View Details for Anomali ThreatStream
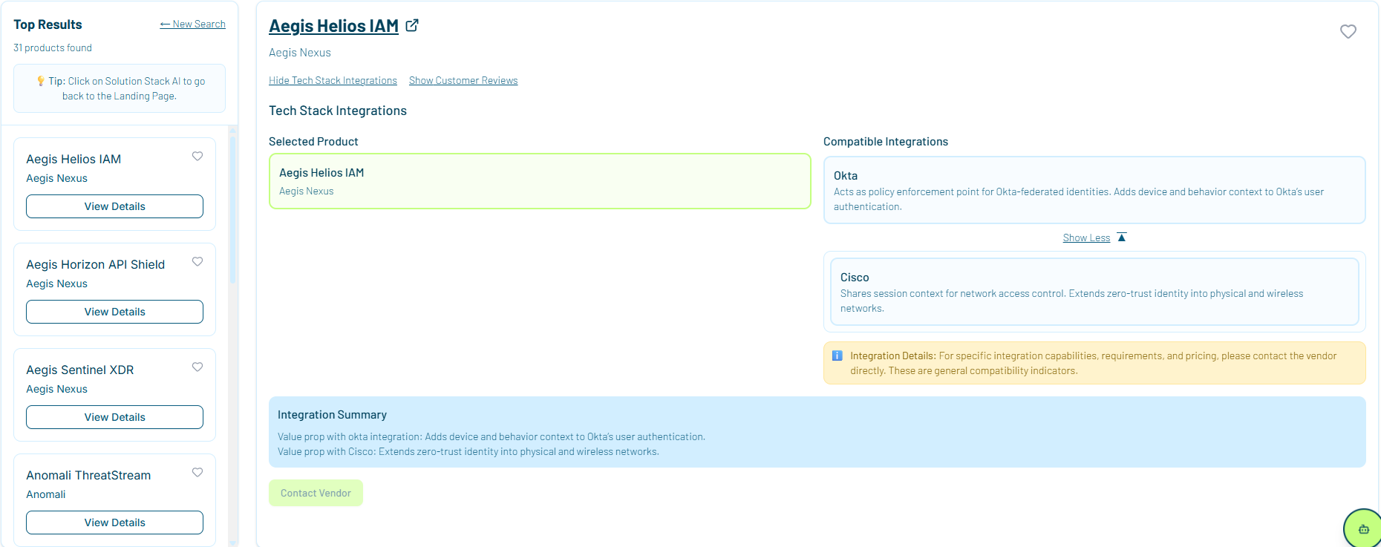This screenshot has width=1381, height=547. coord(114,523)
